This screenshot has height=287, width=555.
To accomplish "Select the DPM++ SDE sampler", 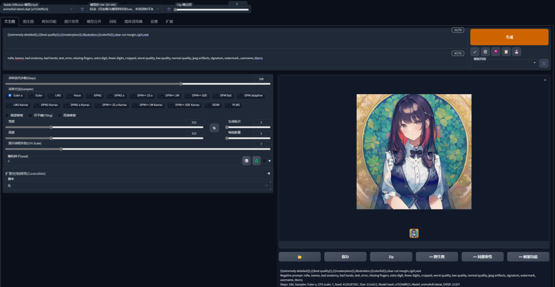I will [x=197, y=95].
